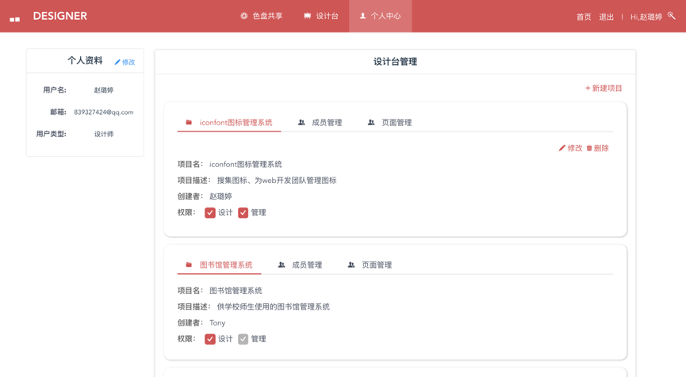Click the creator name Tony
This screenshot has width=686, height=377.
tap(217, 323)
